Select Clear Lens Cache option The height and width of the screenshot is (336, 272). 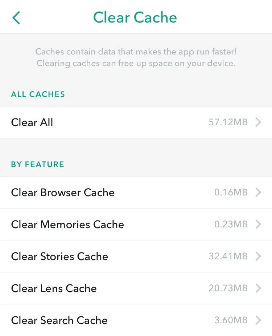point(54,288)
